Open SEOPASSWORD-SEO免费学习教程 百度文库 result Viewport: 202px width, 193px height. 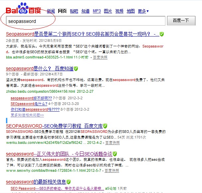click(54, 126)
